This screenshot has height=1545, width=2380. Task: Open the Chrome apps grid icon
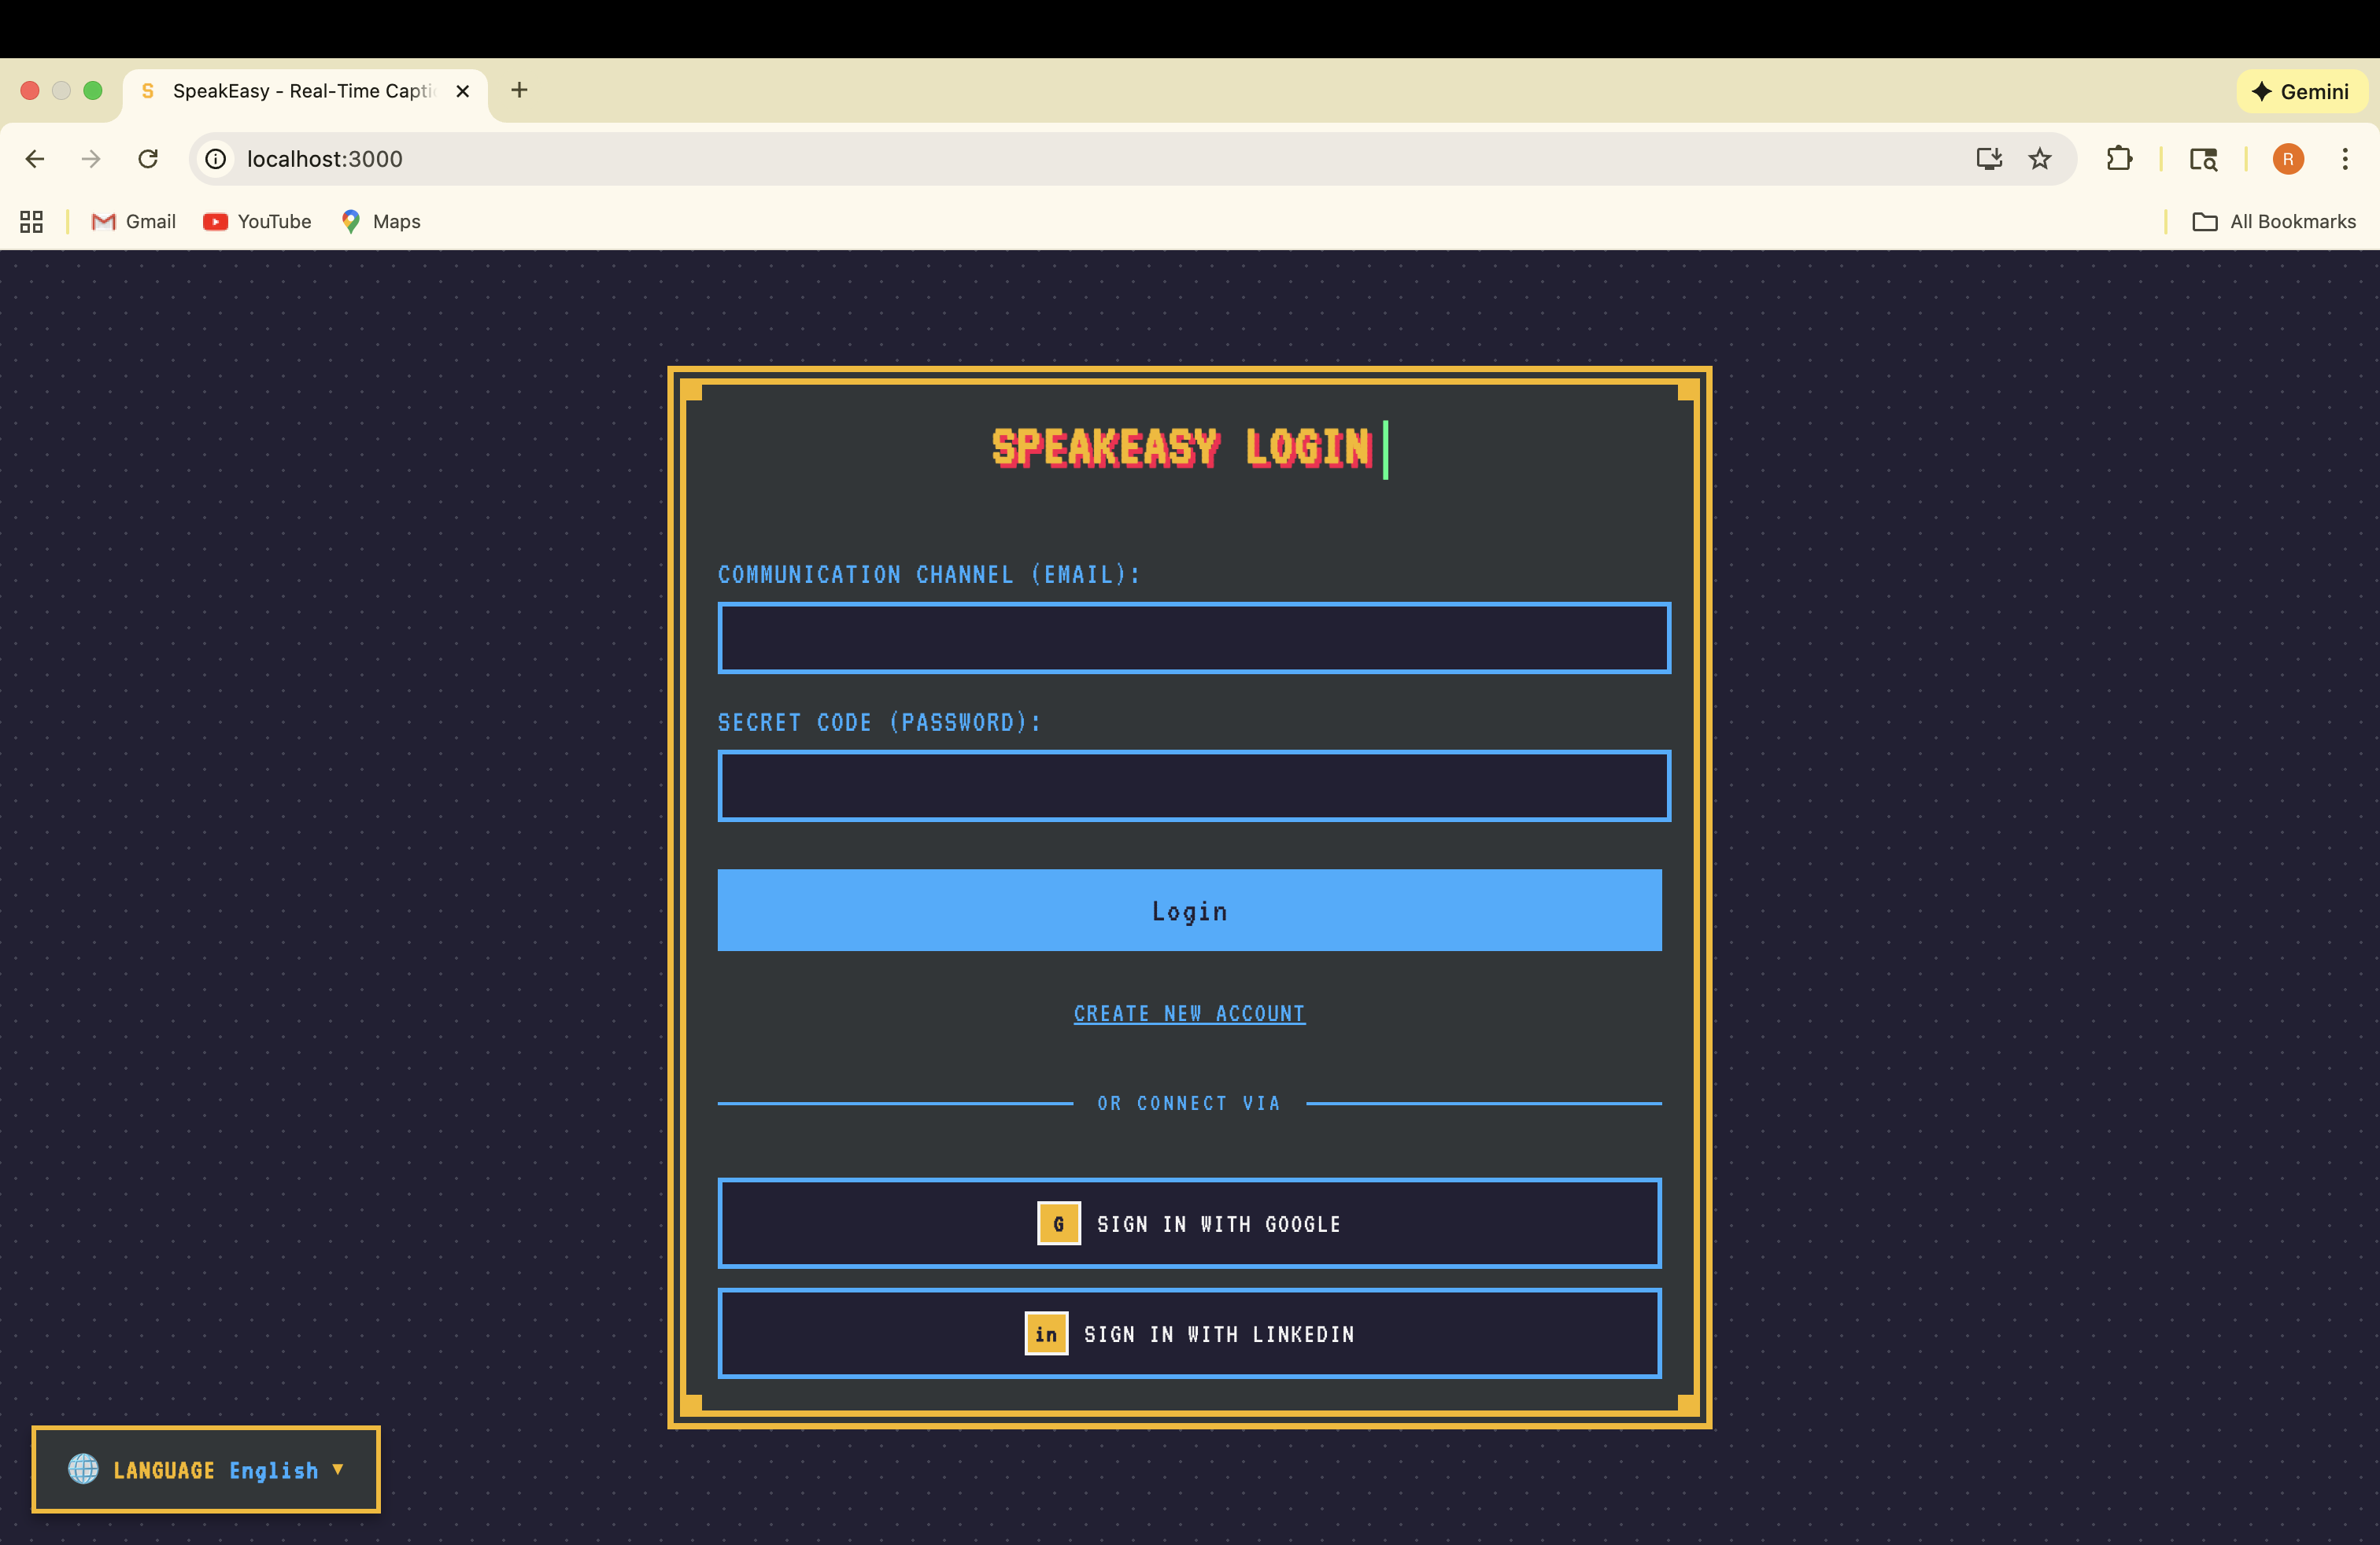click(x=31, y=222)
